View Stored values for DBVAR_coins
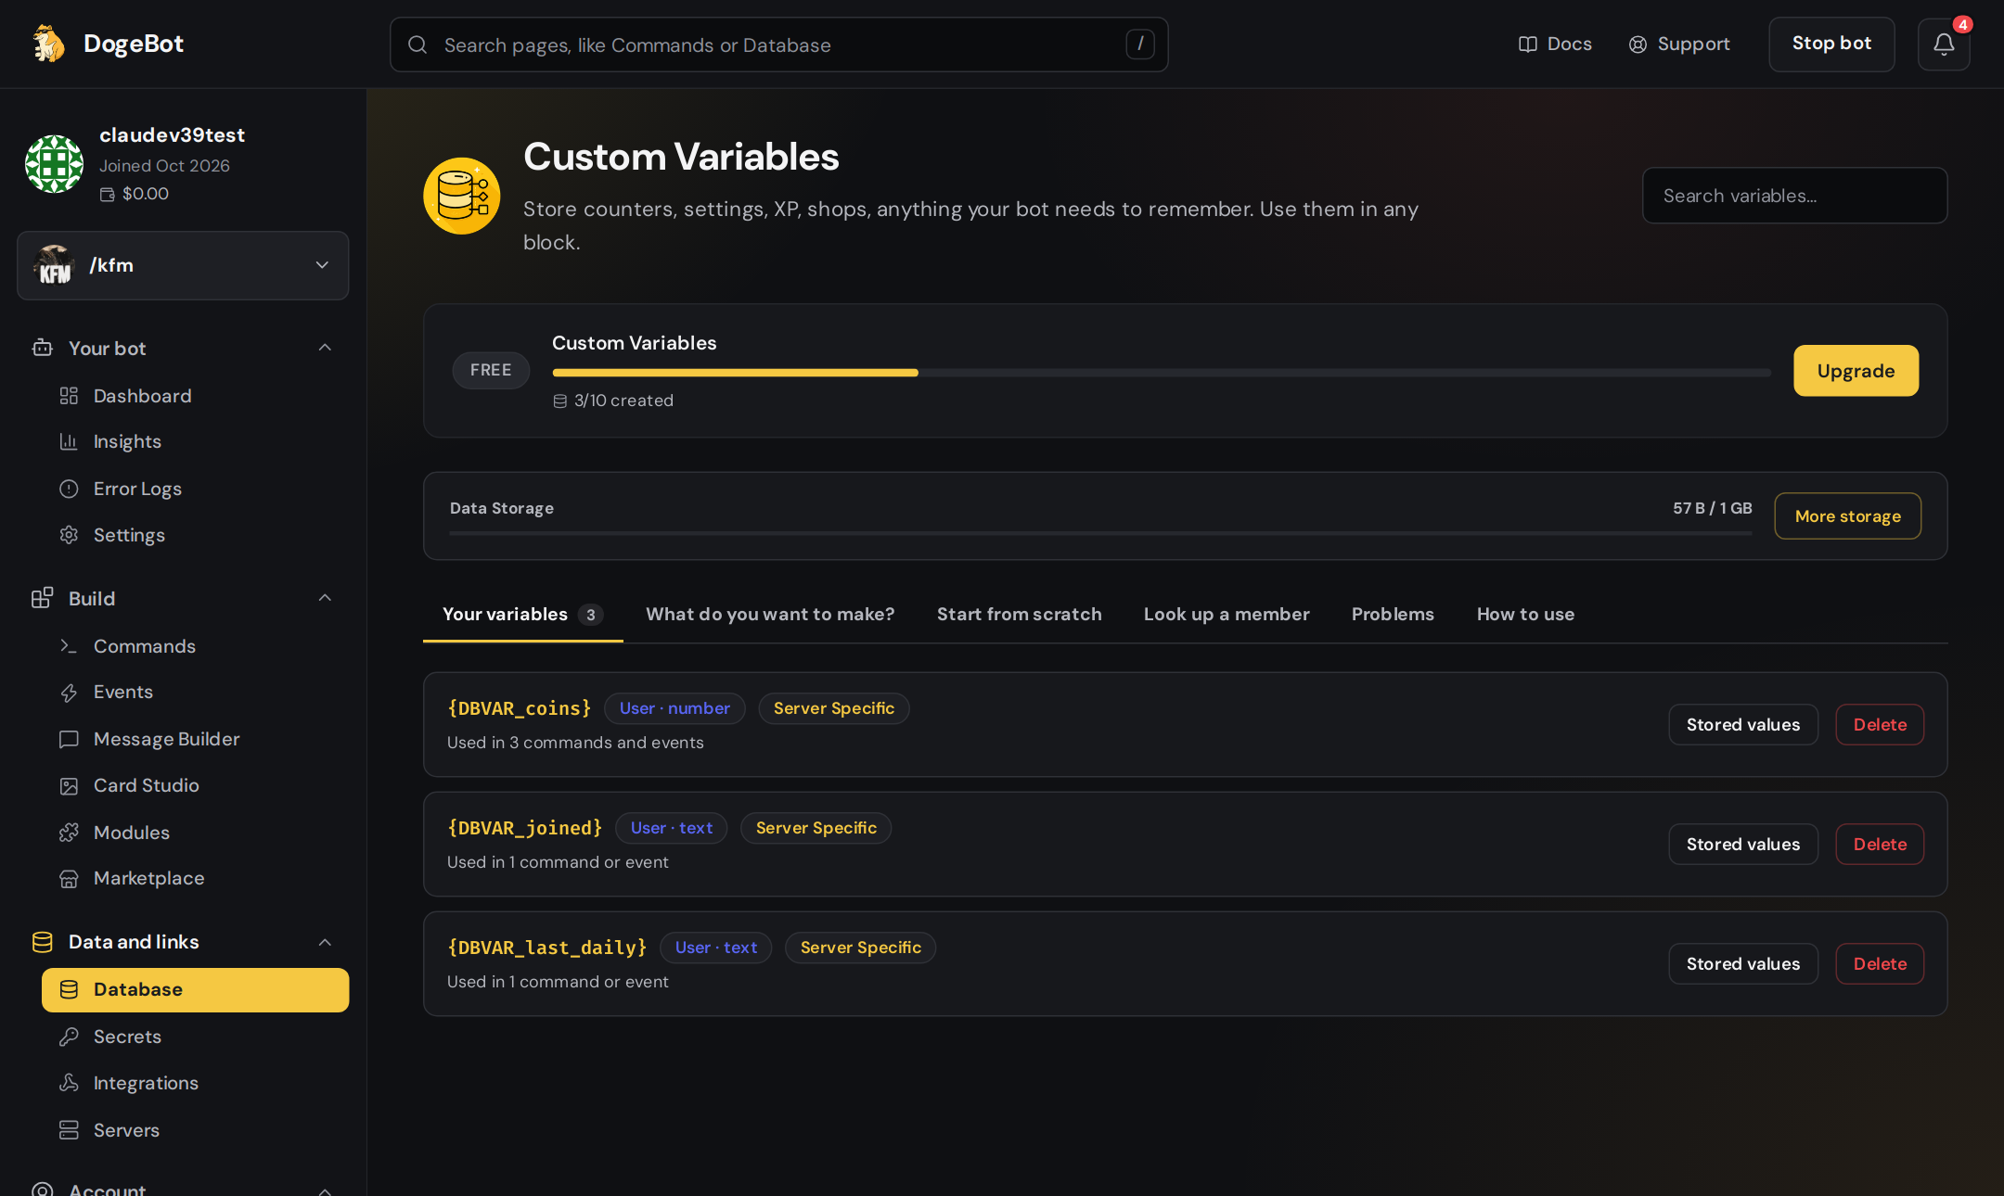Screen dimensions: 2004x1196 [1742, 725]
